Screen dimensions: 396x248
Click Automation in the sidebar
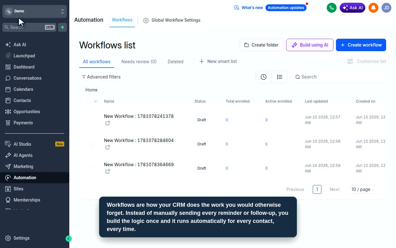point(35,178)
